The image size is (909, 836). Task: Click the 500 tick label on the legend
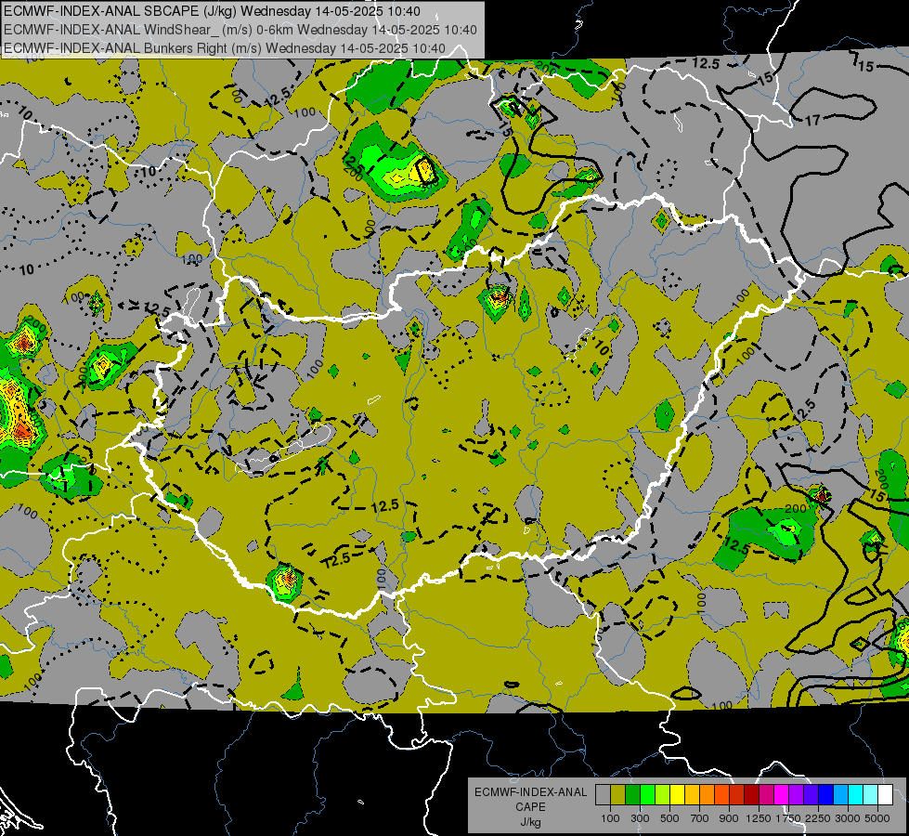pos(669,818)
